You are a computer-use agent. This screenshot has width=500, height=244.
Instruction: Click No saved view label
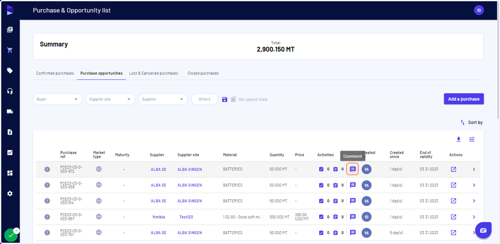(x=253, y=100)
